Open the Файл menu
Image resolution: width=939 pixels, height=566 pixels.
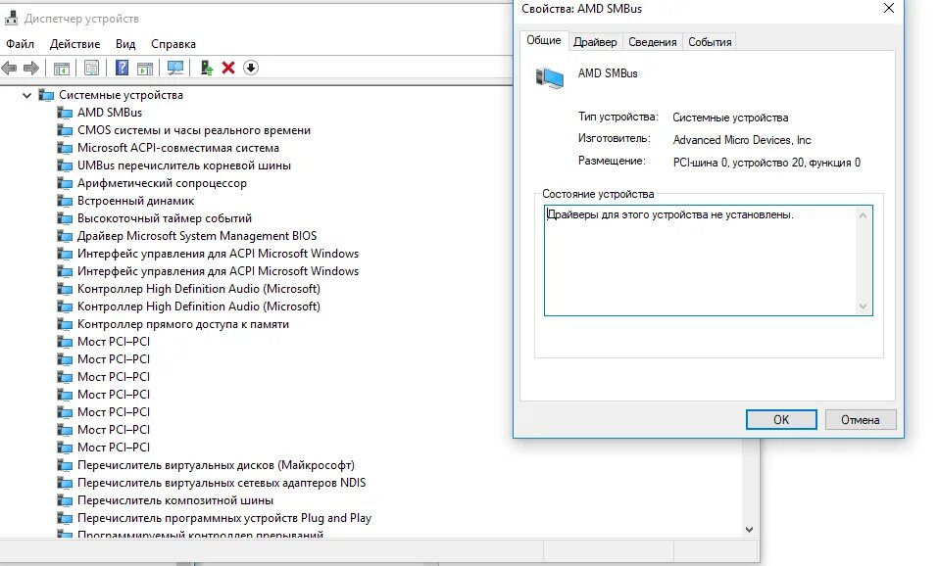point(20,44)
